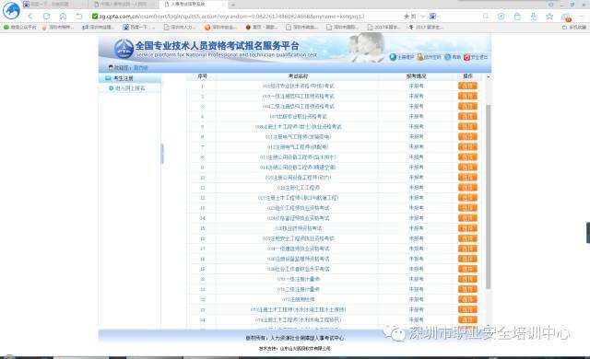
Task: Collapse the left sidebar via splitter handle
Action: [162, 154]
